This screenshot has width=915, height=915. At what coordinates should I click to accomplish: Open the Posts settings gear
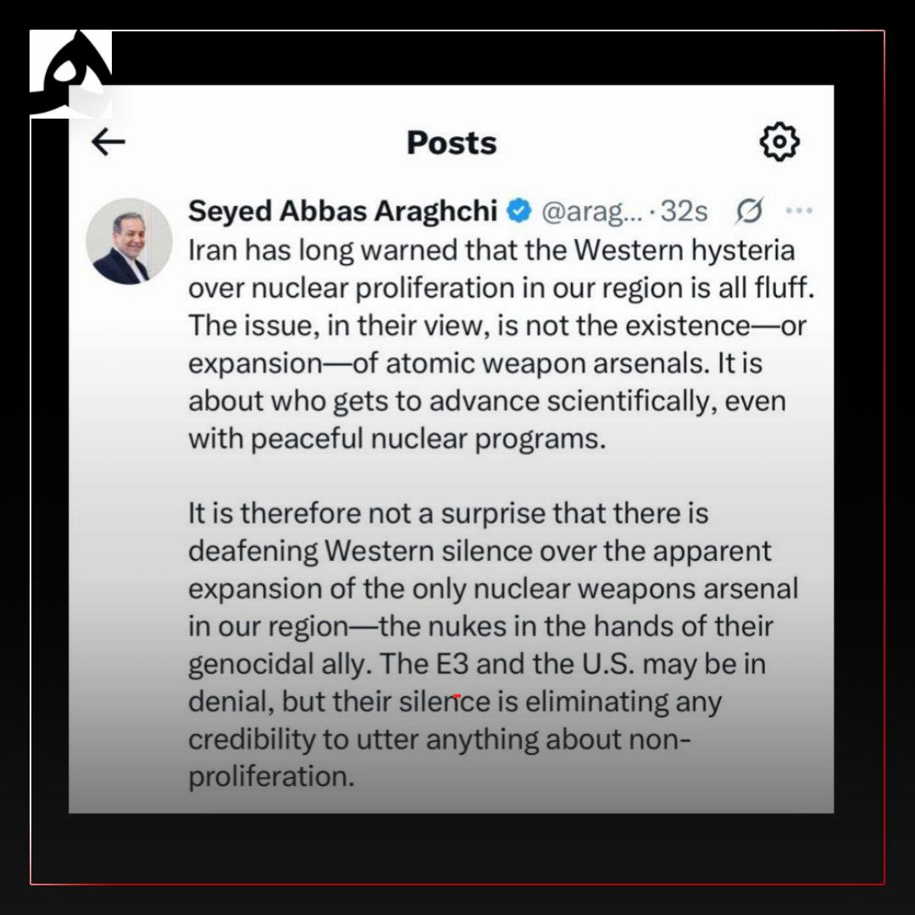[x=779, y=141]
